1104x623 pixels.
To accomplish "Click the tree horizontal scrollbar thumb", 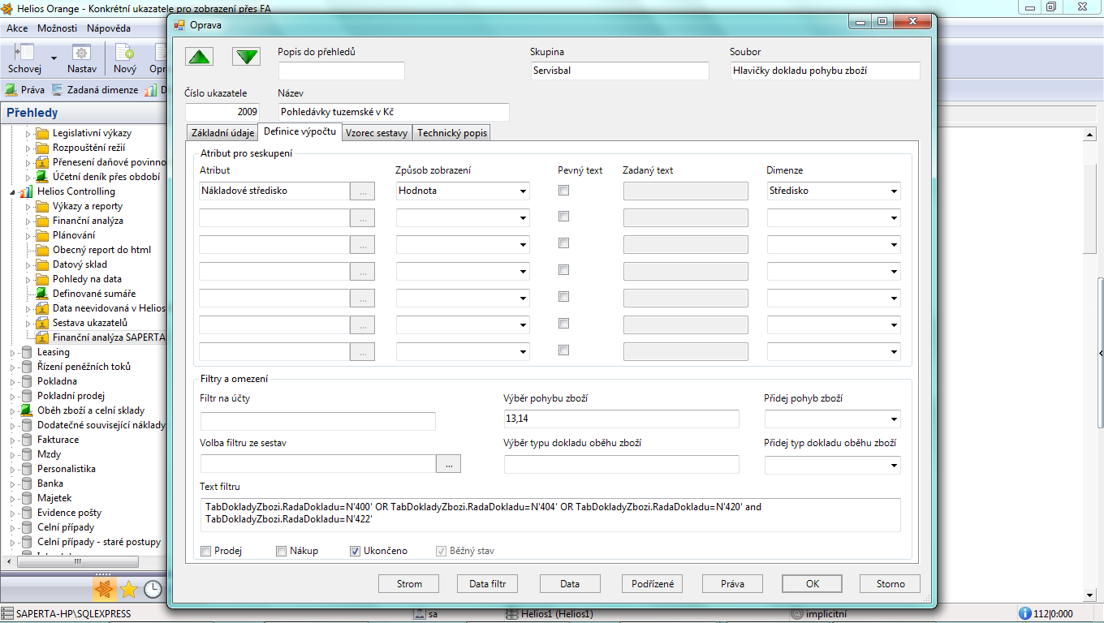I will pyautogui.click(x=77, y=561).
